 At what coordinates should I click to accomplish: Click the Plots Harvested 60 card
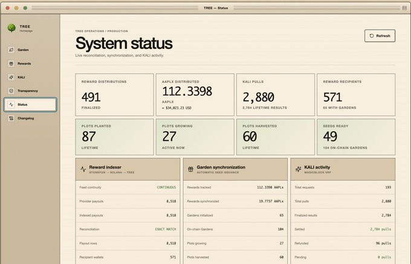point(276,137)
